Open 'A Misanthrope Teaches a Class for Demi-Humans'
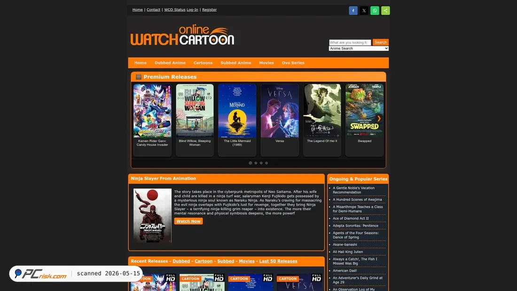Screen dimensions: 517x291 [x=358, y=209]
